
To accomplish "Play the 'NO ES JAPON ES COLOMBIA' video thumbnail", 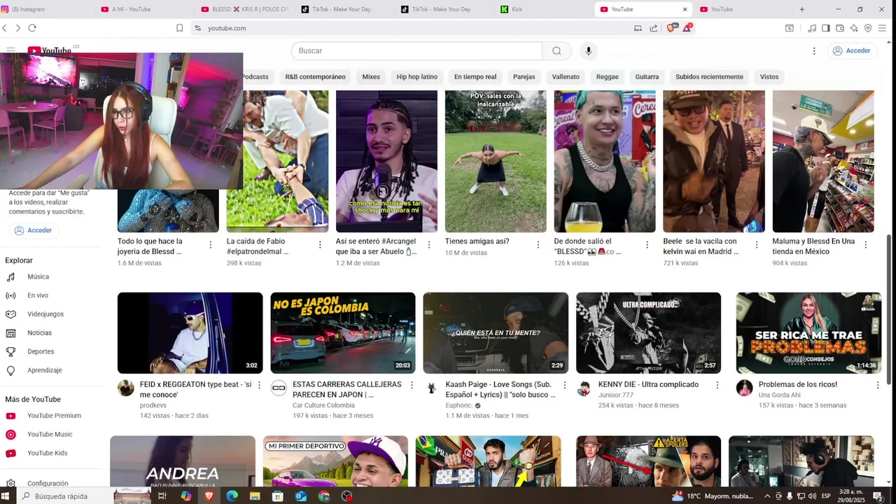I will tap(343, 333).
